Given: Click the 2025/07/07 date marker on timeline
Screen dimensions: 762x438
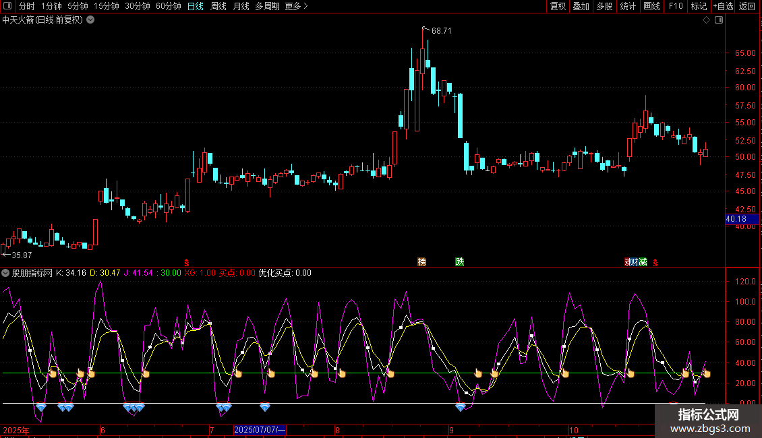Looking at the screenshot, I should pos(260,430).
